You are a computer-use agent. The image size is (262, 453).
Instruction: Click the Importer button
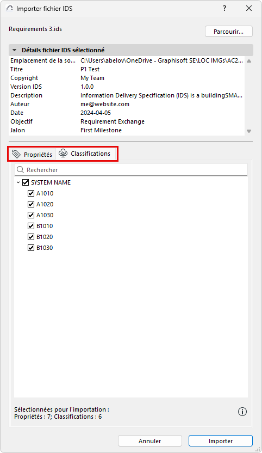click(221, 441)
